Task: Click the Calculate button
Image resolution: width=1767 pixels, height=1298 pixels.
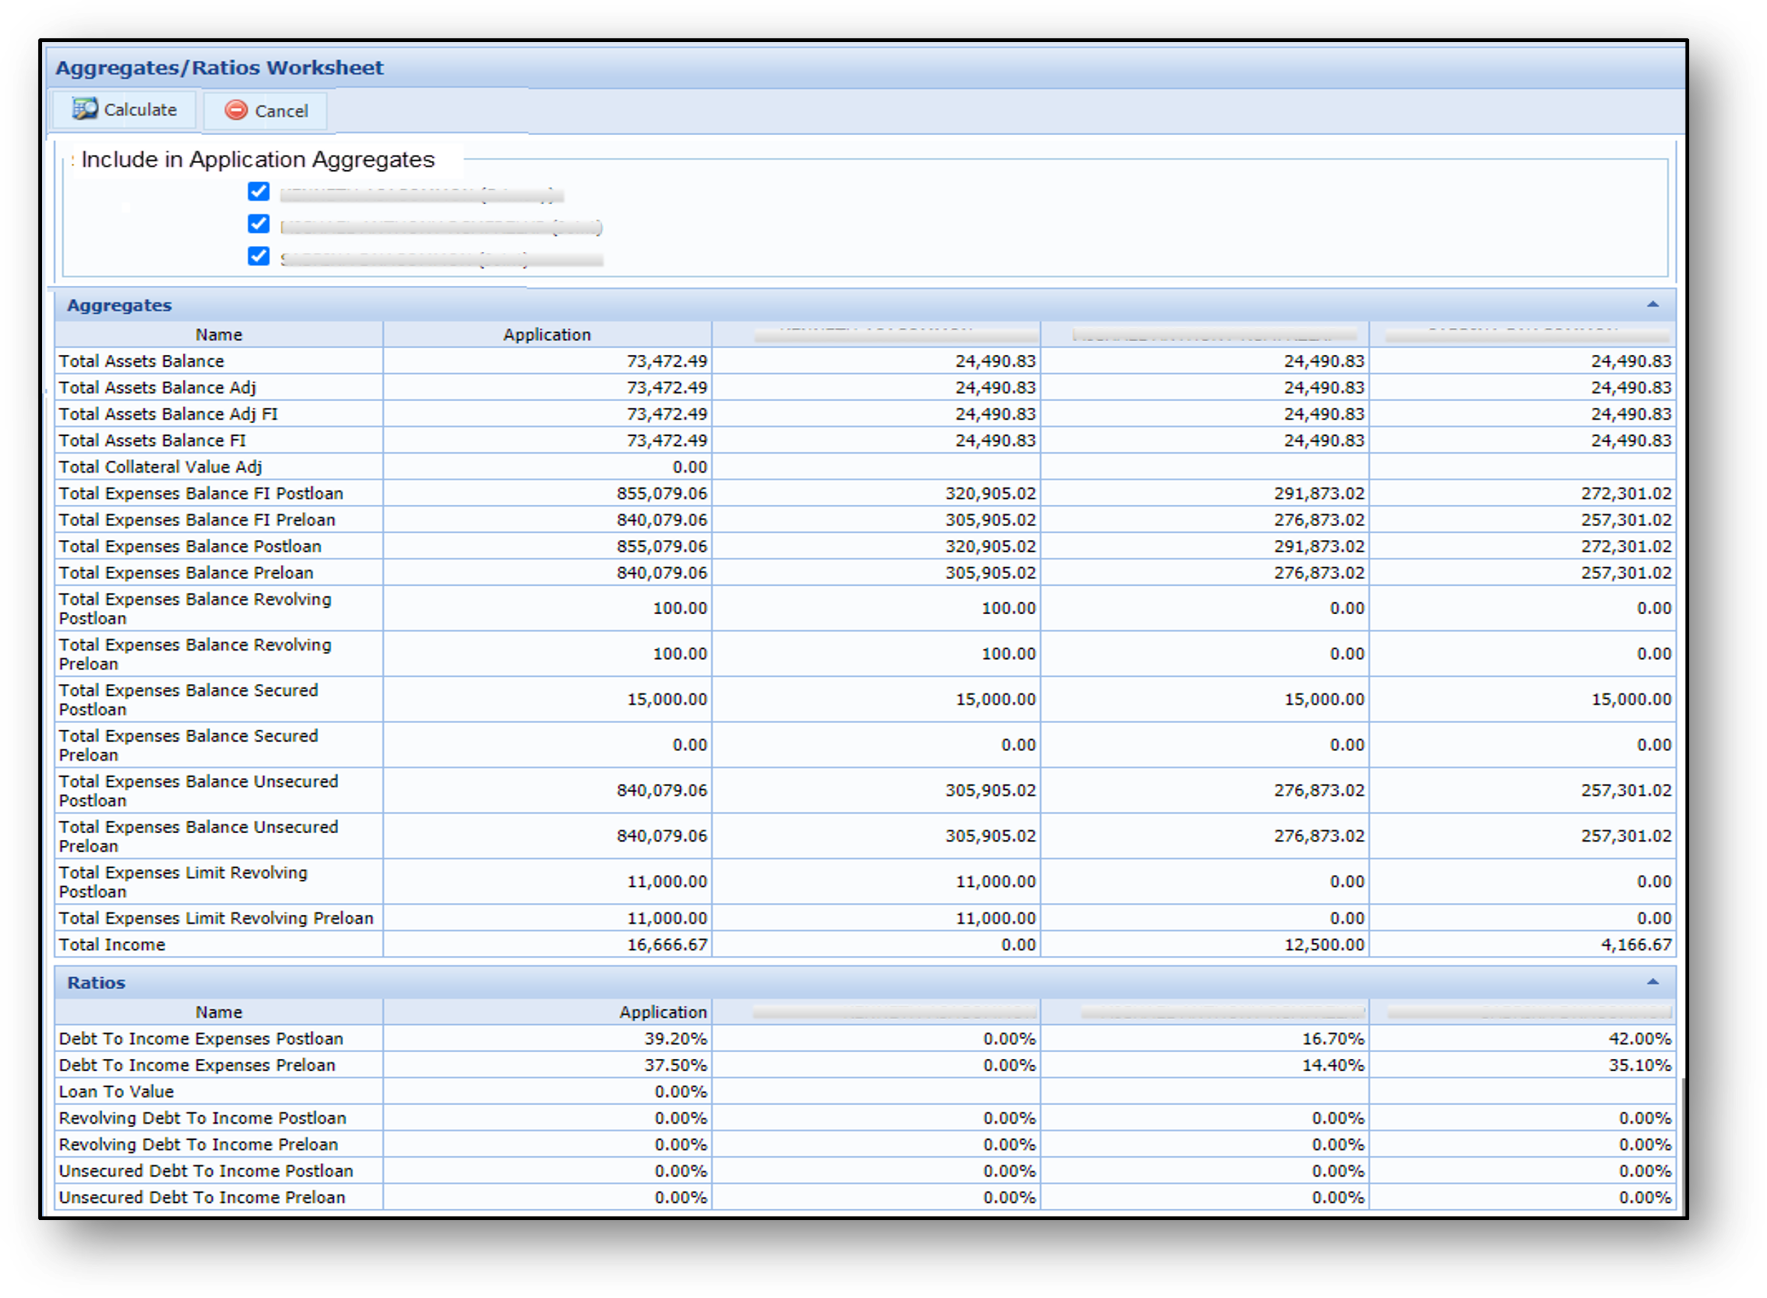Action: [124, 109]
